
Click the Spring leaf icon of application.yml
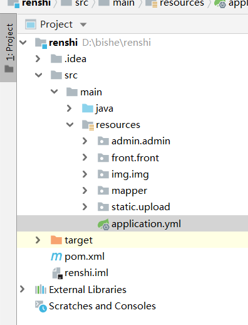(103, 224)
